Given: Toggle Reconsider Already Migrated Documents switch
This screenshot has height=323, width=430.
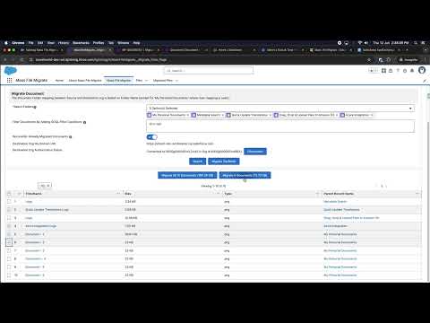Looking at the screenshot, I should pos(151,137).
